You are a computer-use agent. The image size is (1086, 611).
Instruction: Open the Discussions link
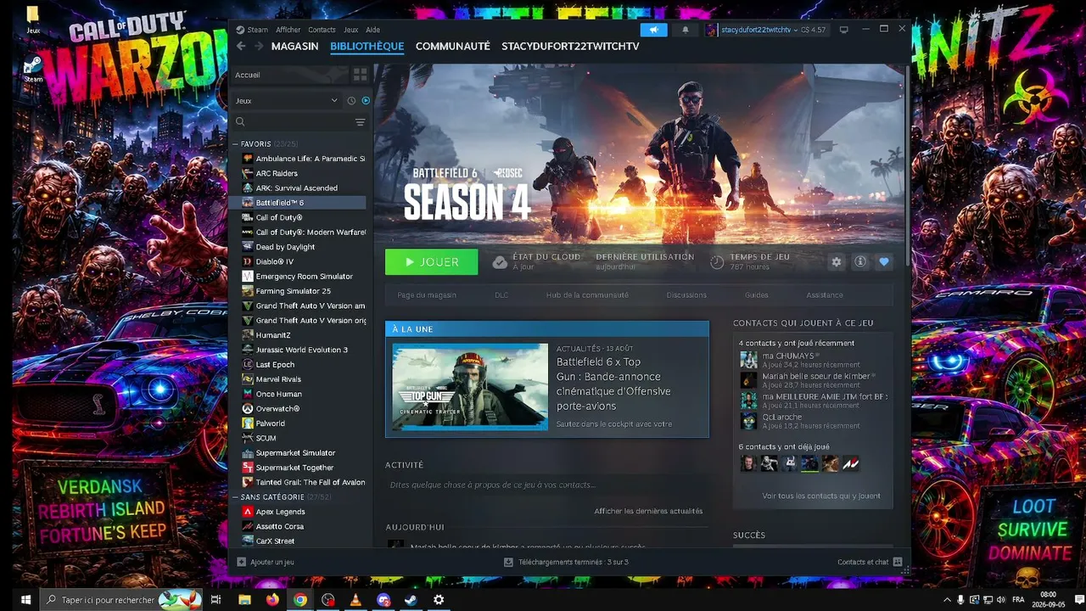[686, 295]
